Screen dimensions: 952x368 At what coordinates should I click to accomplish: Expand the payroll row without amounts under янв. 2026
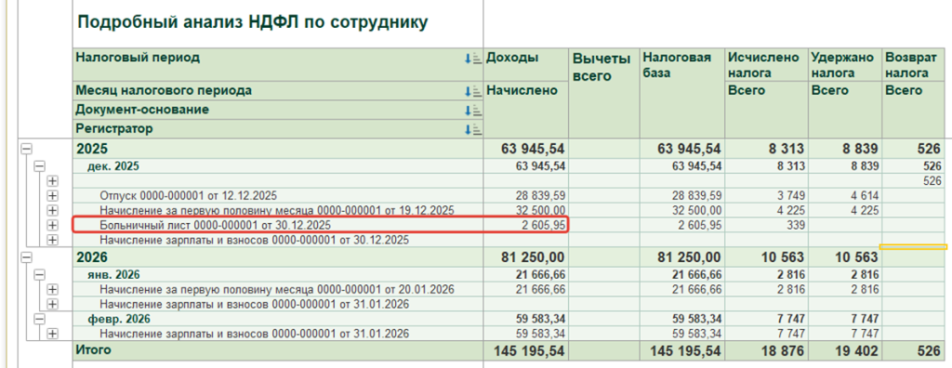52,304
